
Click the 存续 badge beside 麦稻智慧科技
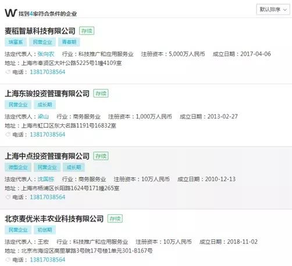coord(87,31)
